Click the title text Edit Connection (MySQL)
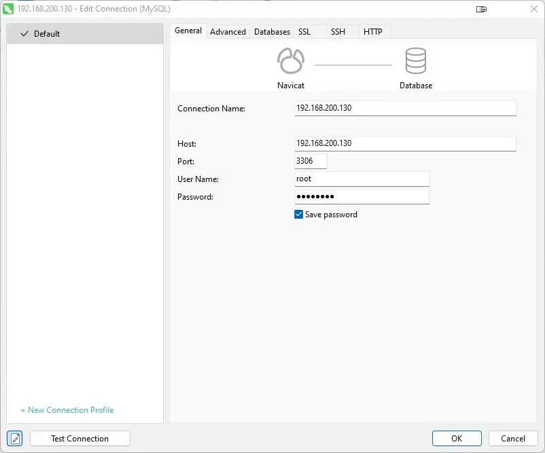The height and width of the screenshot is (453, 545). tap(125, 9)
